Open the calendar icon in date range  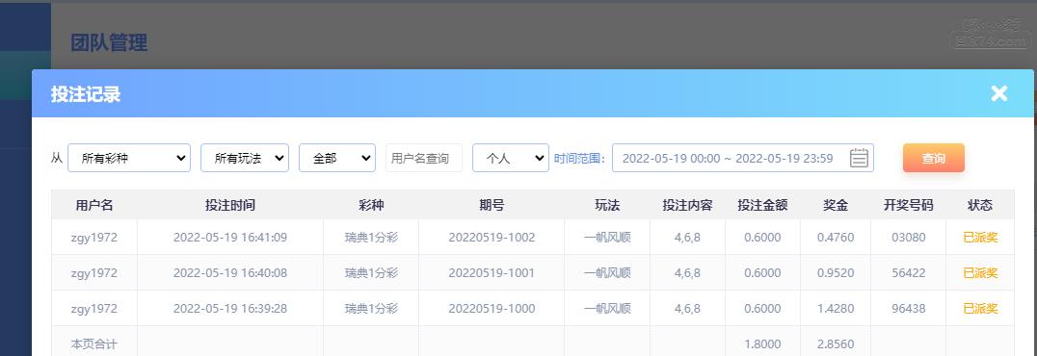pyautogui.click(x=859, y=158)
